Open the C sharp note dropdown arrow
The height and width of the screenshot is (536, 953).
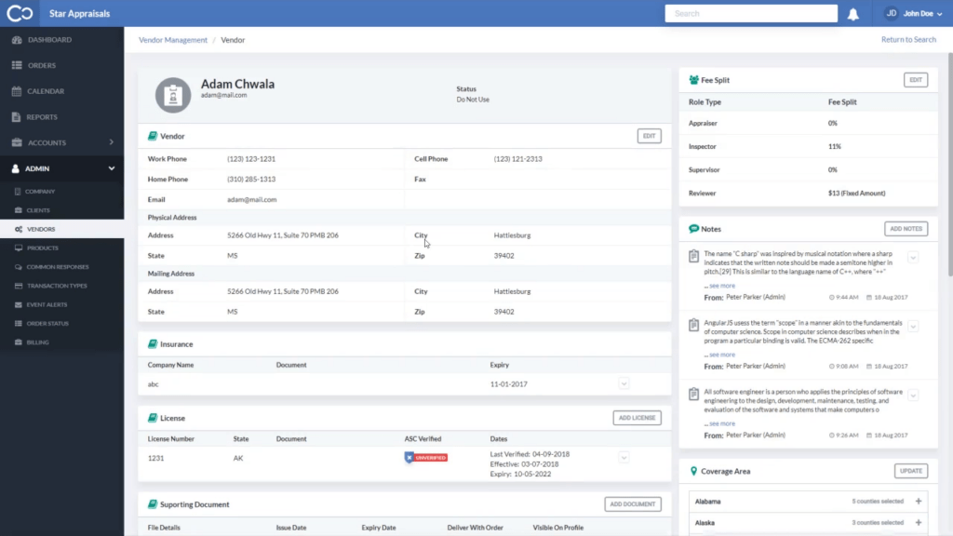click(913, 258)
